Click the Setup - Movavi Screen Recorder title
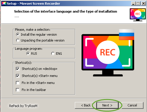This screenshot has width=147, height=112. [33, 4]
